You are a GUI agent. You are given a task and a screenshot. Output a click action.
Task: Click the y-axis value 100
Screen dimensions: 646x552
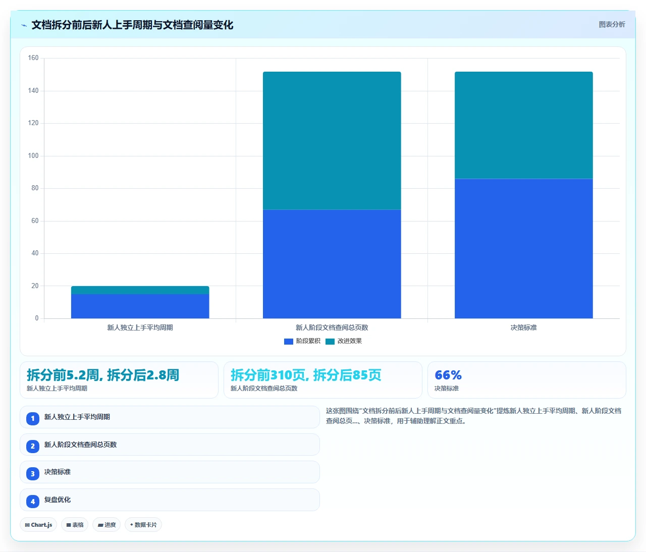[x=33, y=156]
